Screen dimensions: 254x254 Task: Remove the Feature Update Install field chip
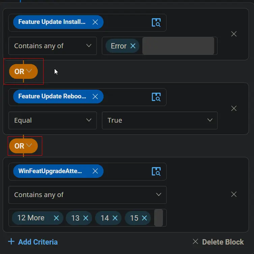click(95, 22)
